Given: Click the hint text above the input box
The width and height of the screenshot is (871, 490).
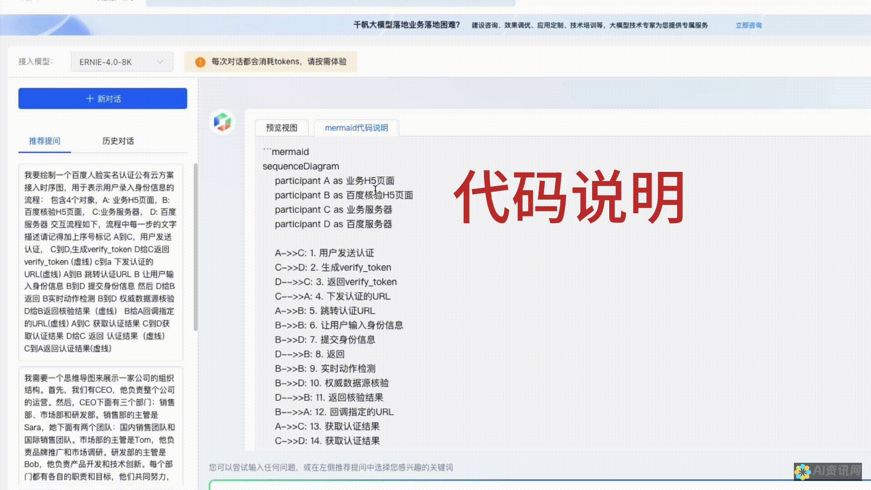Looking at the screenshot, I should tap(331, 467).
